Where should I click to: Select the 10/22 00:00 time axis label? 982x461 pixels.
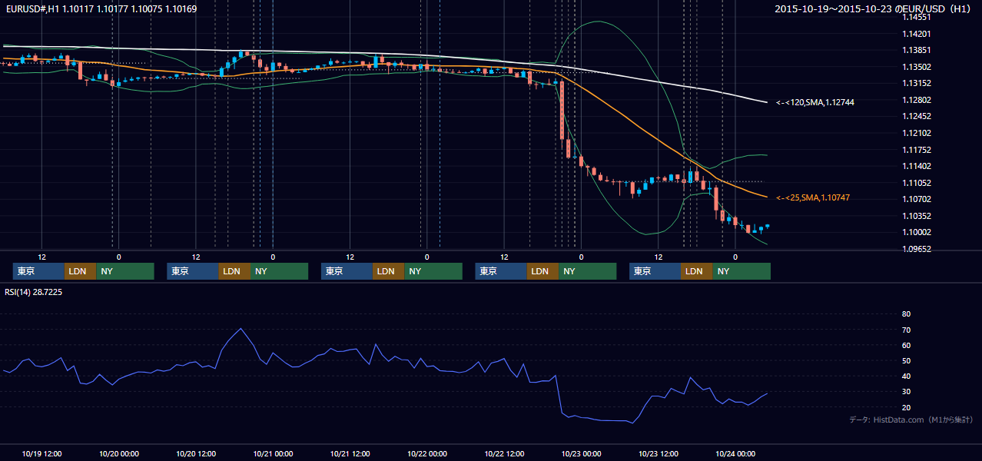(427, 453)
